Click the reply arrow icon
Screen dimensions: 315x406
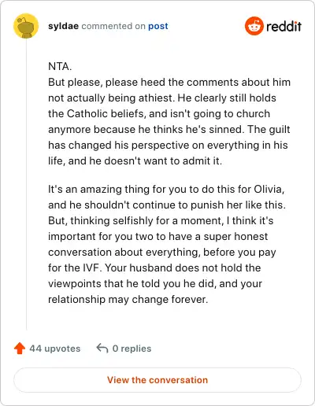102,349
